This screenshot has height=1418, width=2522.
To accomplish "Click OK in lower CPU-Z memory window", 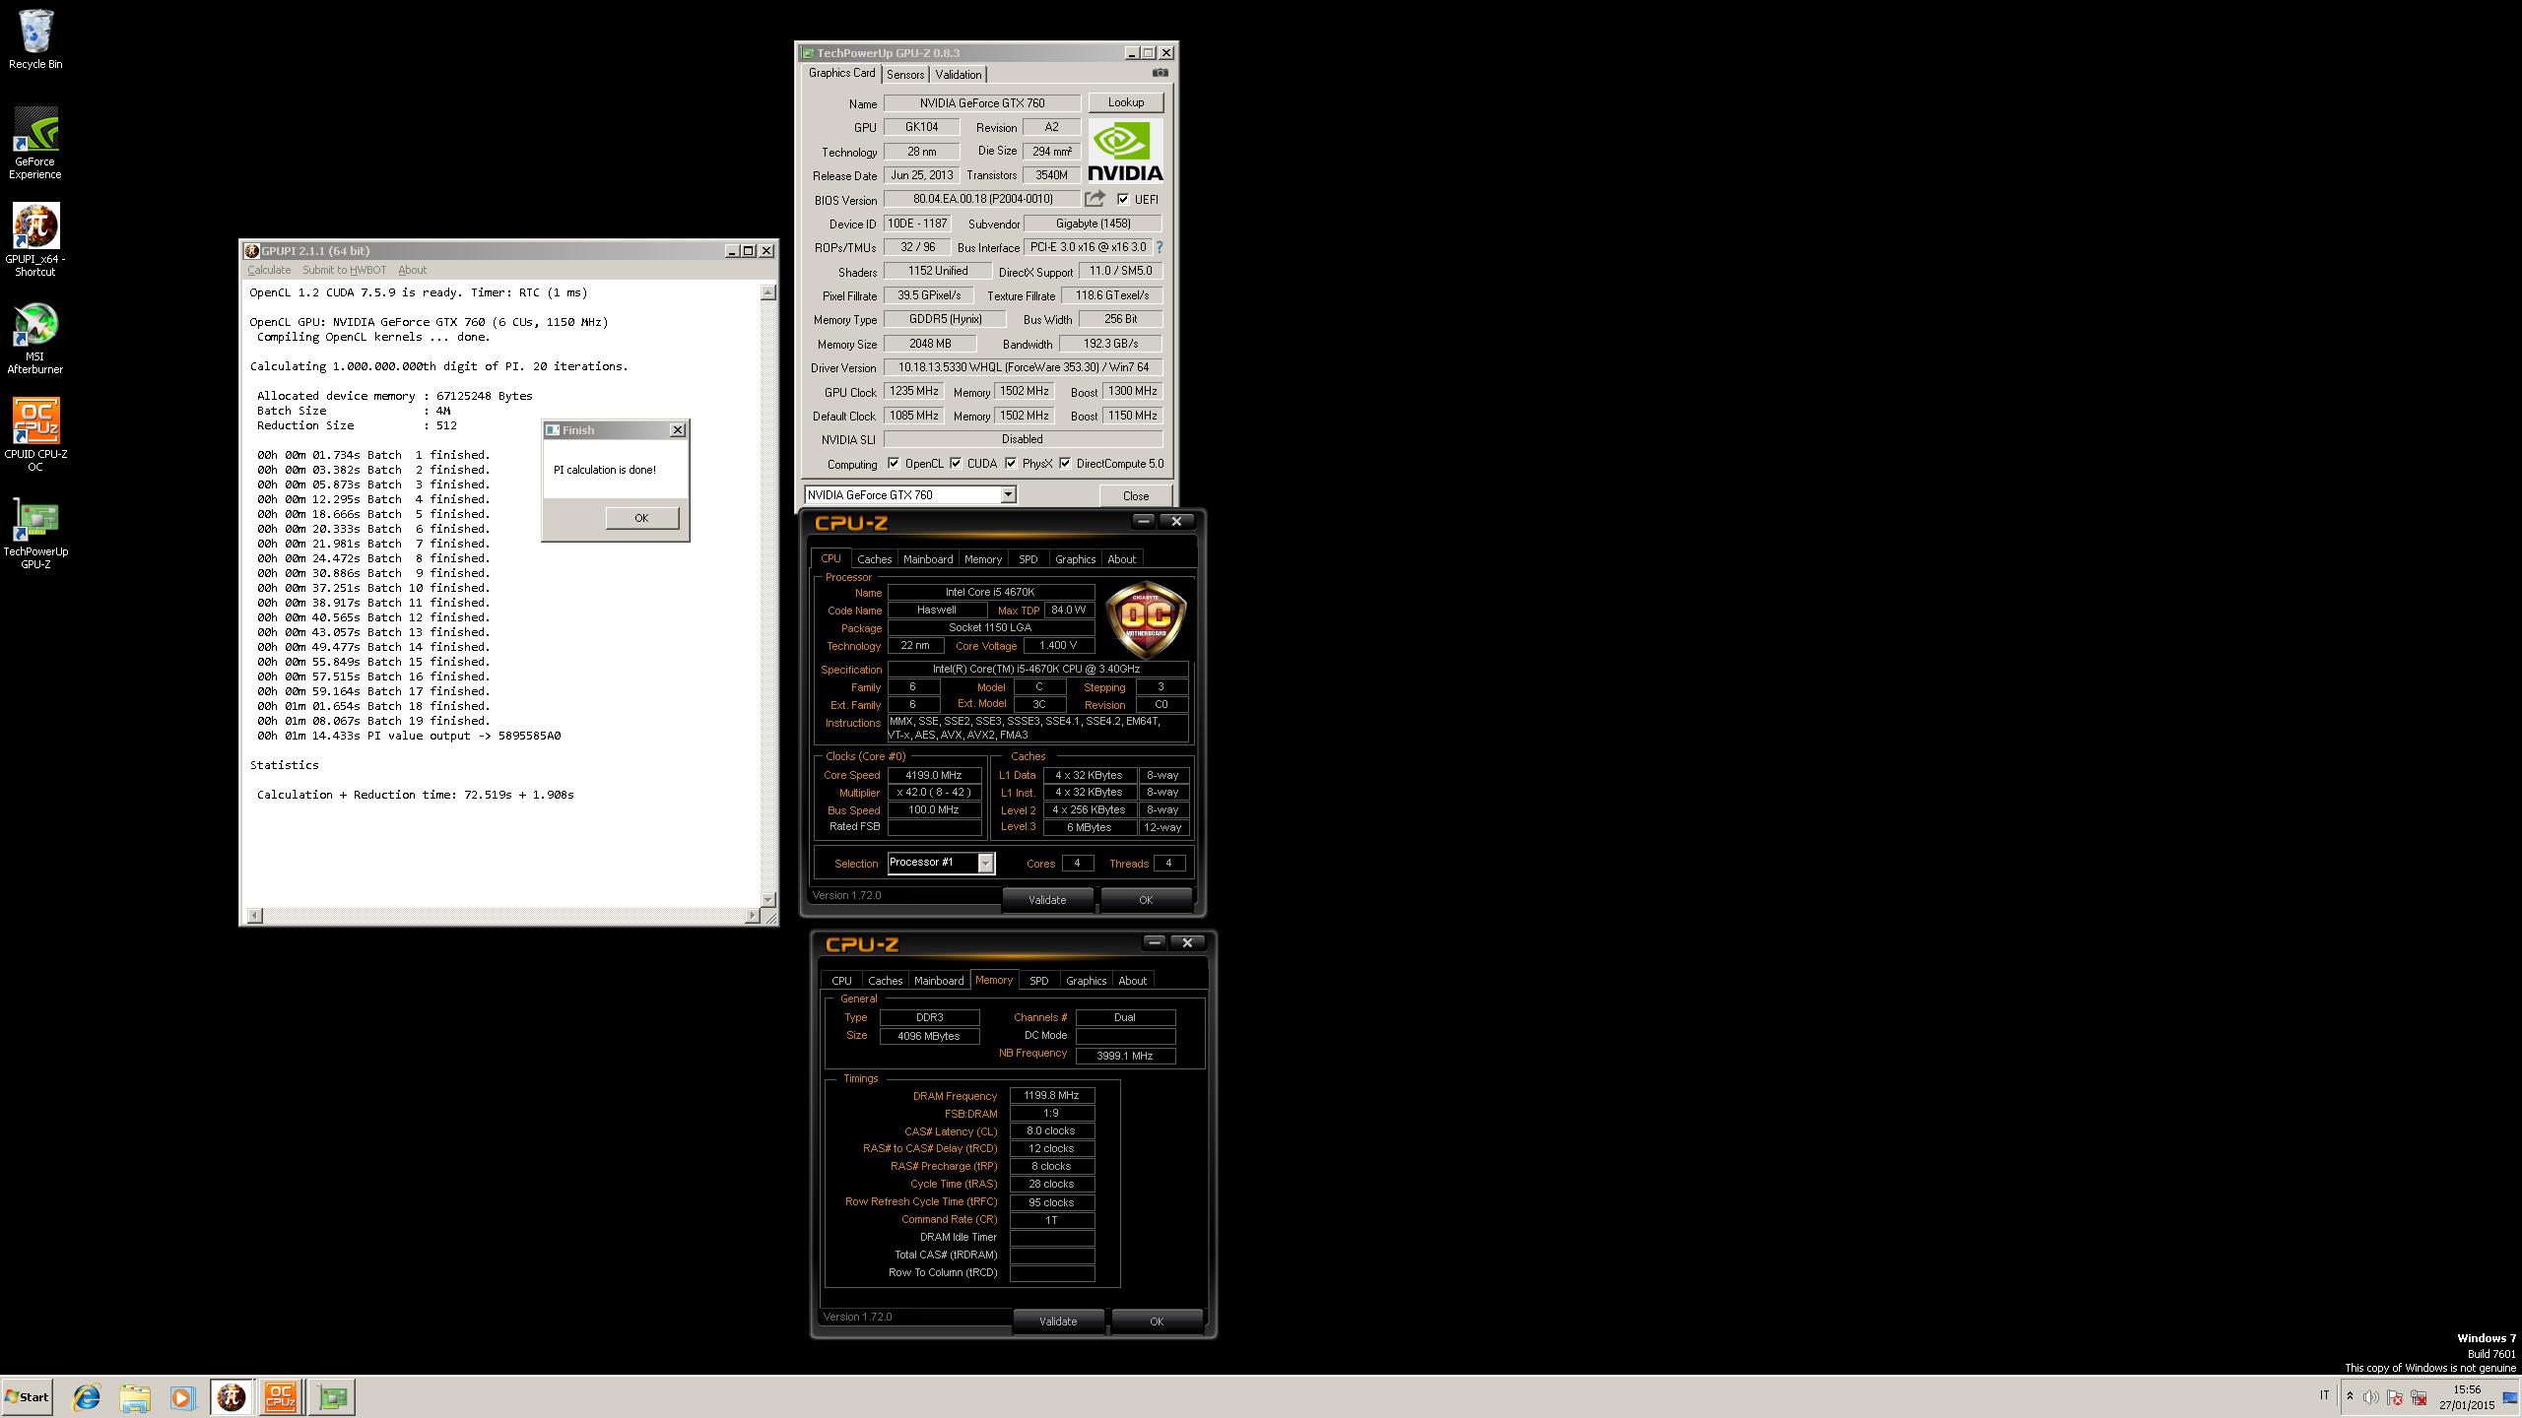I will [1156, 1321].
